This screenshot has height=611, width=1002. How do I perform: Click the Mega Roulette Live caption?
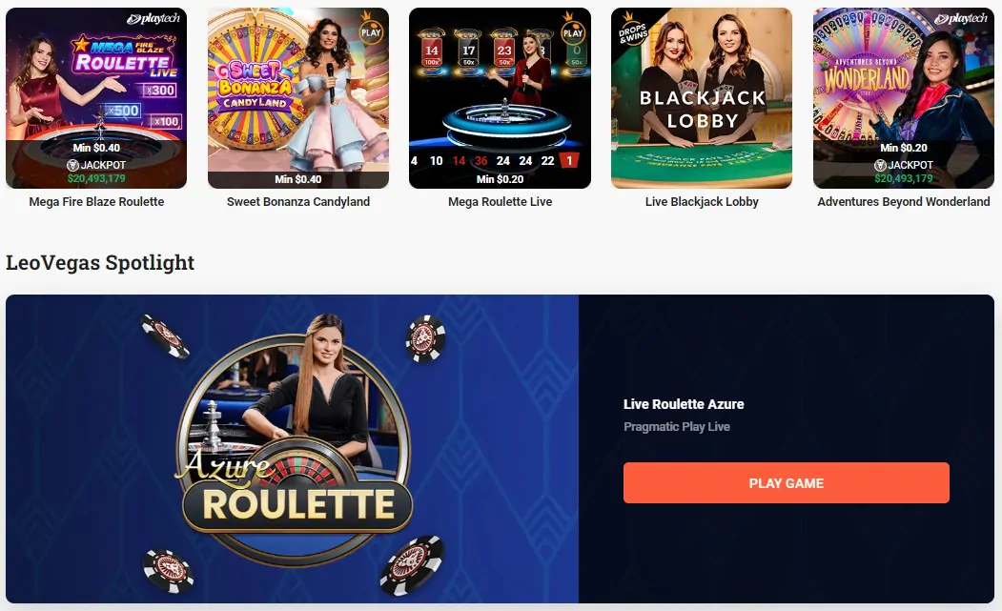(x=500, y=201)
